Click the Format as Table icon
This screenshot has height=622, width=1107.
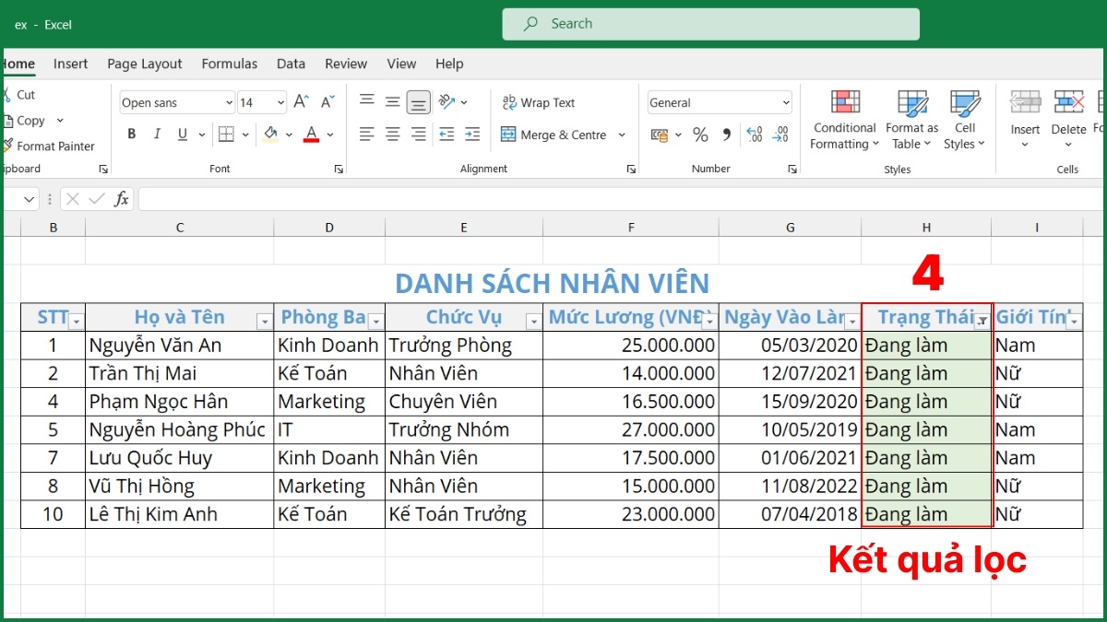(x=911, y=120)
